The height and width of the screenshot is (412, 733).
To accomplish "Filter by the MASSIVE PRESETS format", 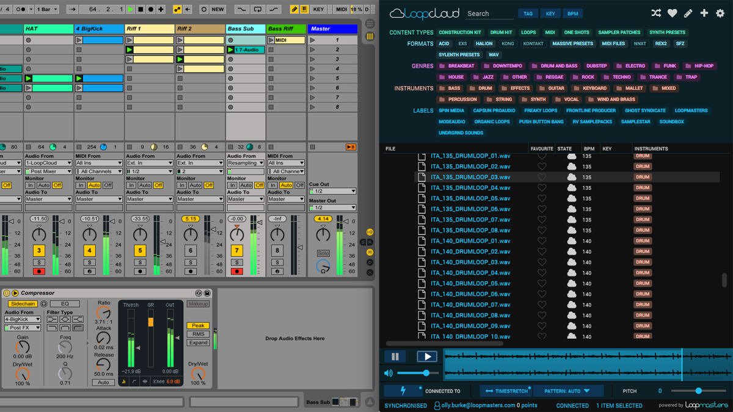I will point(572,44).
